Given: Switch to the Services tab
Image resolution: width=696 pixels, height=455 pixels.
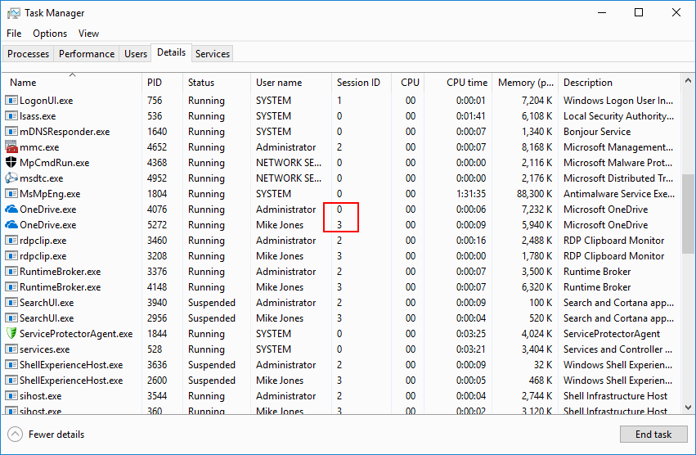Looking at the screenshot, I should click(213, 54).
